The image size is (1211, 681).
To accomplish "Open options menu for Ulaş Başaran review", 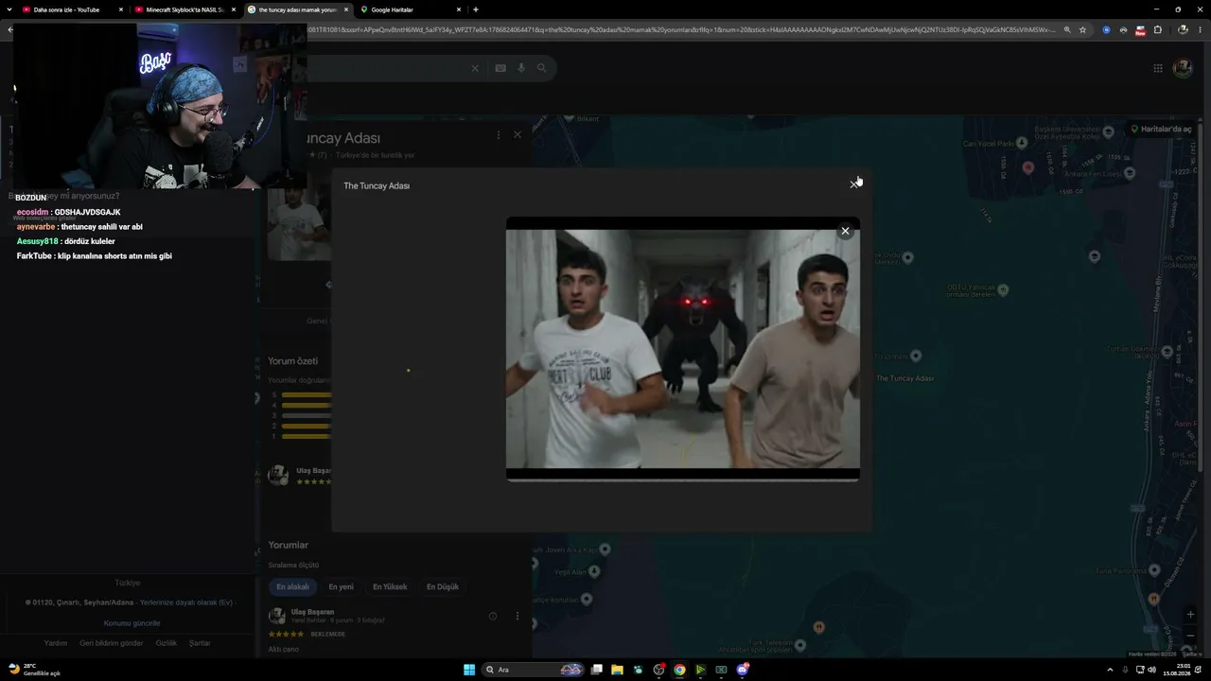I will [x=517, y=617].
